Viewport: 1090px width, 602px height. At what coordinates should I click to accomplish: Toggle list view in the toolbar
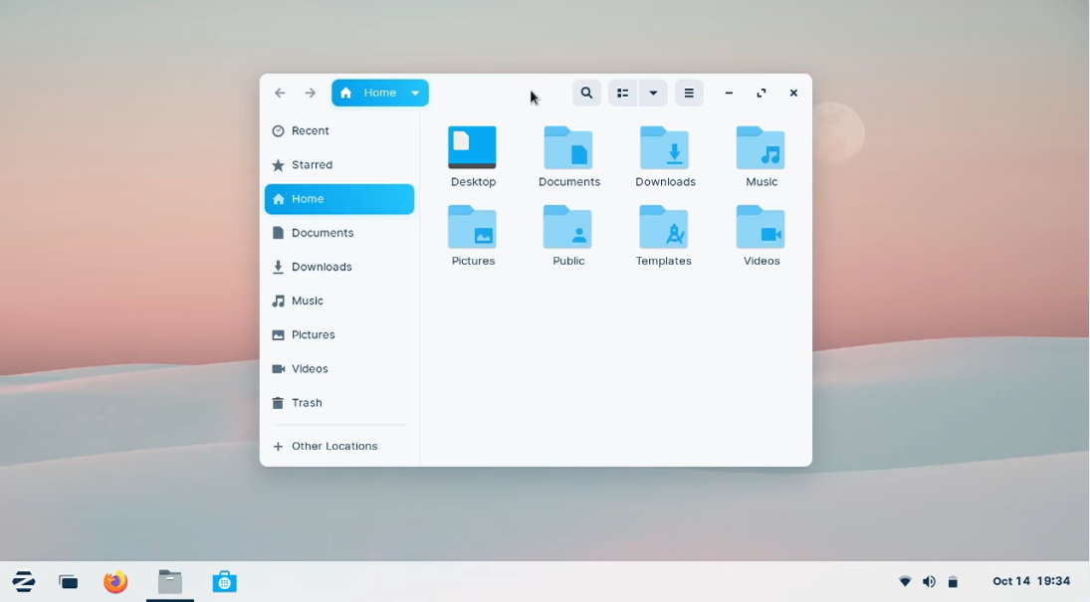[x=623, y=93]
